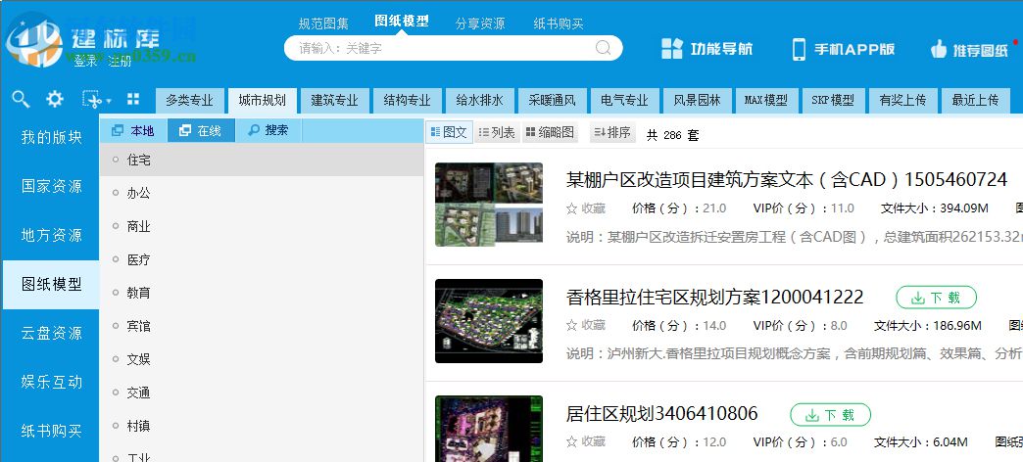1023x462 pixels.
Task: Select the MAX模型 category tab
Action: coord(765,101)
